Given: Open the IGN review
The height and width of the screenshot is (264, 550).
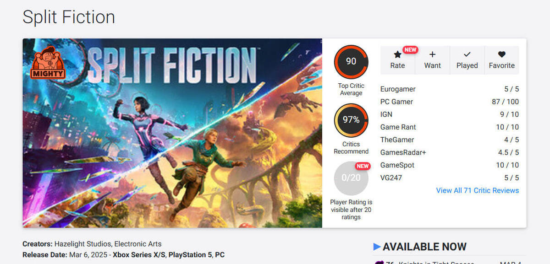Looking at the screenshot, I should pos(386,114).
